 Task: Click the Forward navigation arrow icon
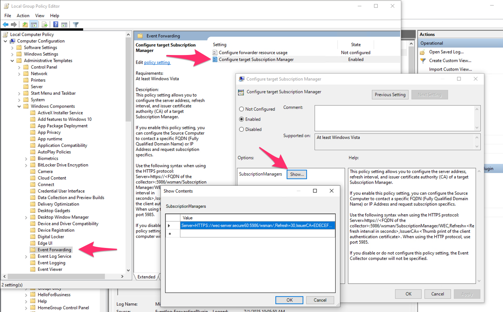click(13, 24)
